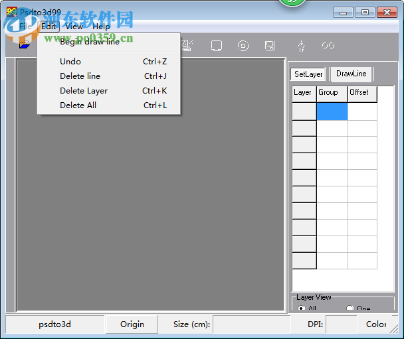The width and height of the screenshot is (404, 339).
Task: Minimize the Psdto3d99 window
Action: pos(343,13)
